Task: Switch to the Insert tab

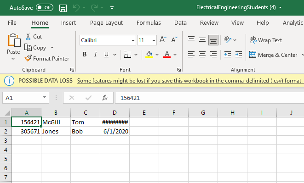Action: tap(69, 23)
